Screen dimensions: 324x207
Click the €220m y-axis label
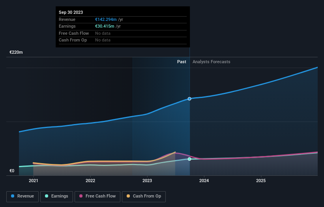(16, 52)
